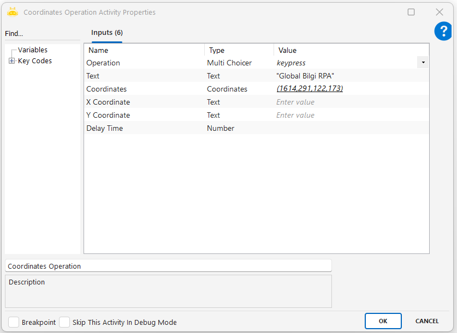Image resolution: width=457 pixels, height=333 pixels.
Task: Toggle Skip This Activity In Debug Mode
Action: coord(64,322)
